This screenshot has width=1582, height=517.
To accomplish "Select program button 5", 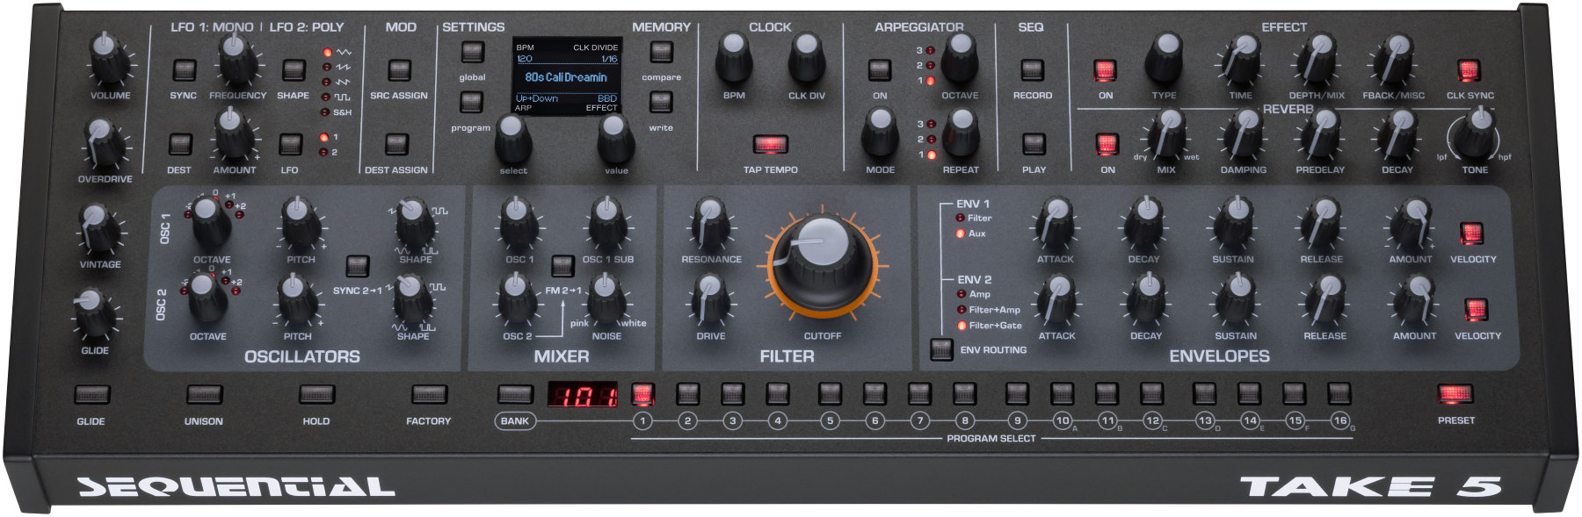I will 830,394.
